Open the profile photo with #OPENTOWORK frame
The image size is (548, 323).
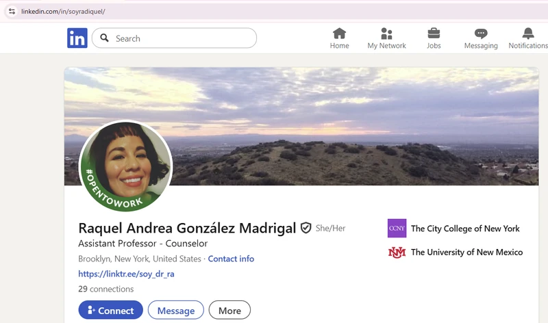126,166
